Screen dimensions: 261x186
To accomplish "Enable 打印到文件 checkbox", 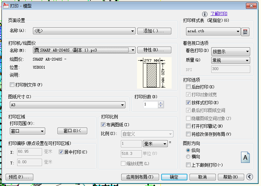I will click(x=12, y=85).
